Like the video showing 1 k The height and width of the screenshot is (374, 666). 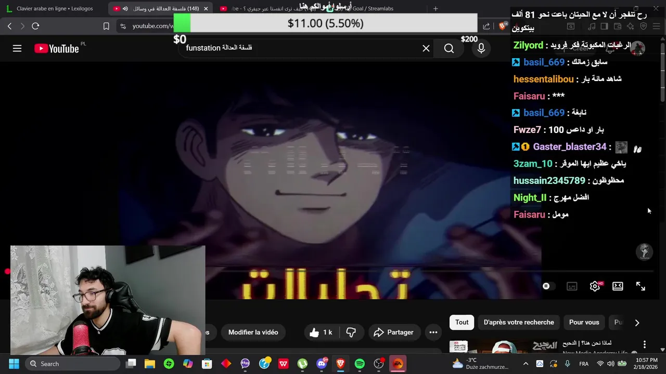[321, 332]
